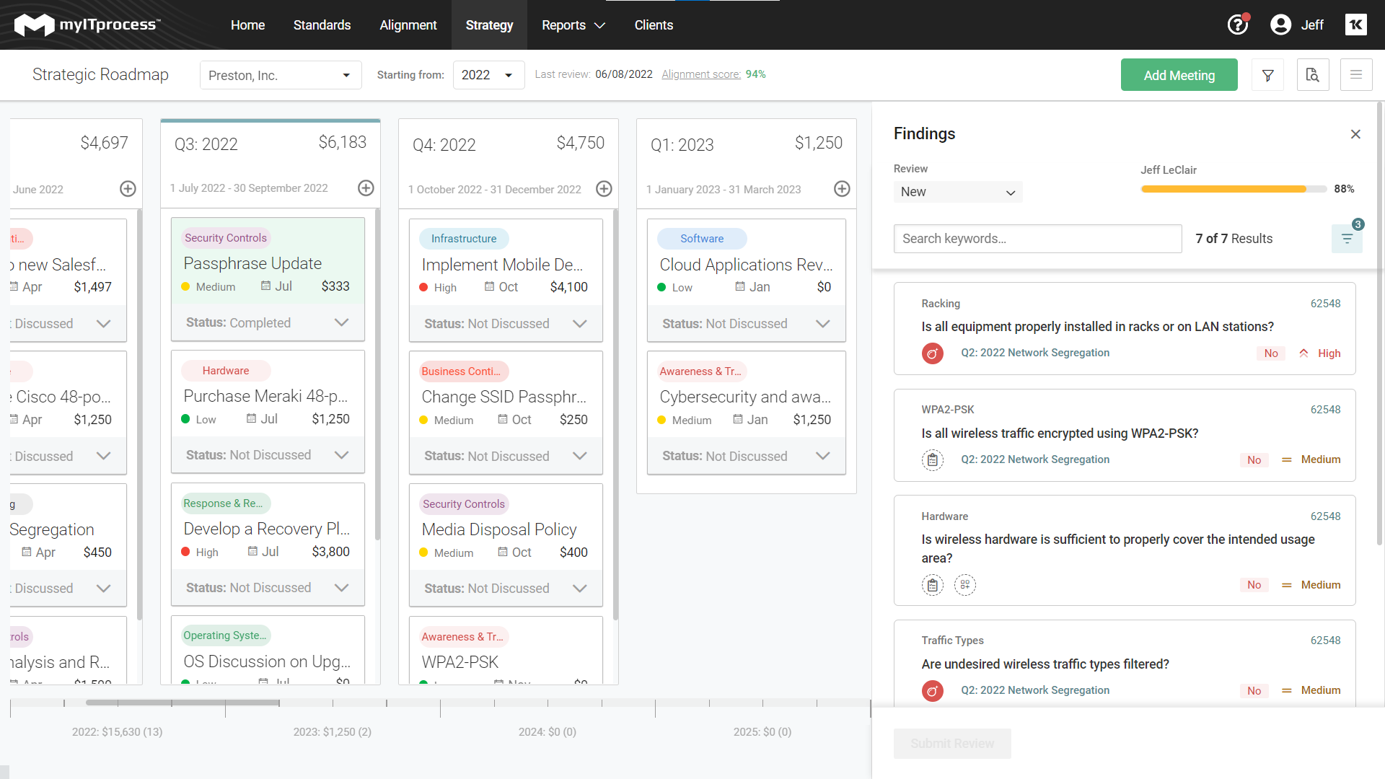
Task: Open the help question mark icon
Action: pos(1237,25)
